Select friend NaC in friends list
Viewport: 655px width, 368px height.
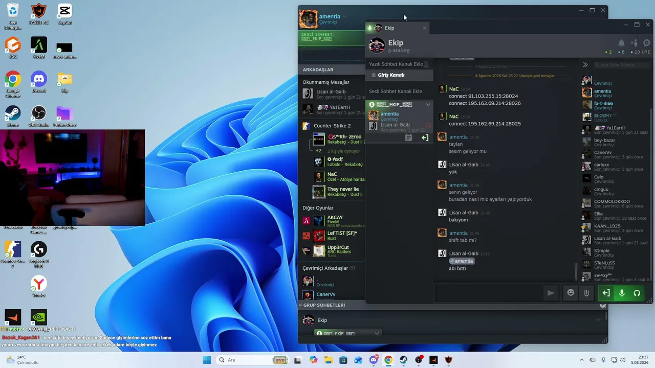[x=338, y=177]
